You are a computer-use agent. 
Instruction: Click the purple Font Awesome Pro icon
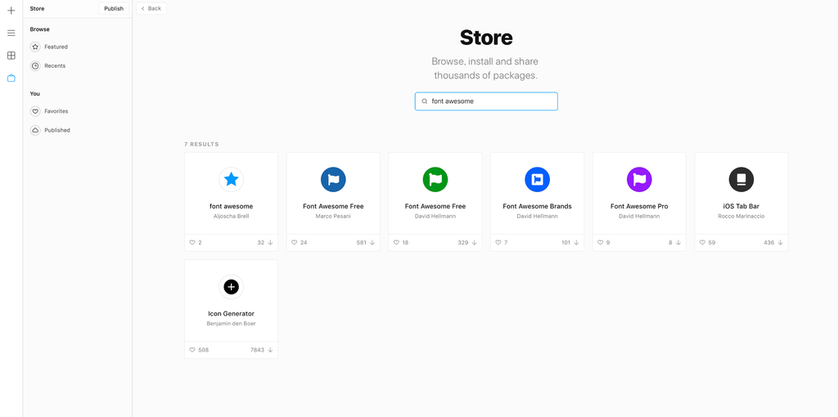point(639,179)
